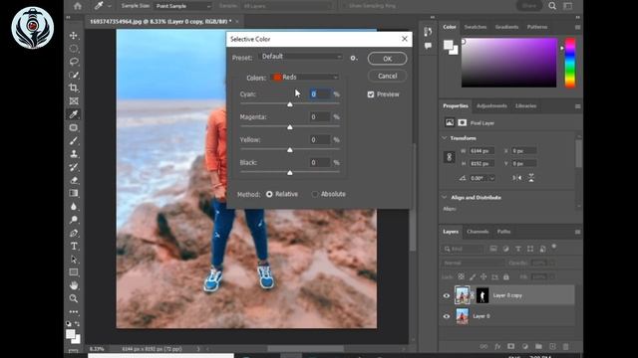Image resolution: width=638 pixels, height=358 pixels.
Task: Select the Absolute method radio button
Action: pos(315,194)
